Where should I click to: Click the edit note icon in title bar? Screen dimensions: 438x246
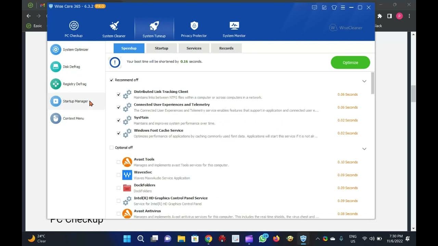[324, 7]
